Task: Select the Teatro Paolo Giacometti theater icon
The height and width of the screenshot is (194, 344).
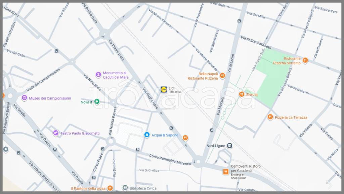Action: 56,133
